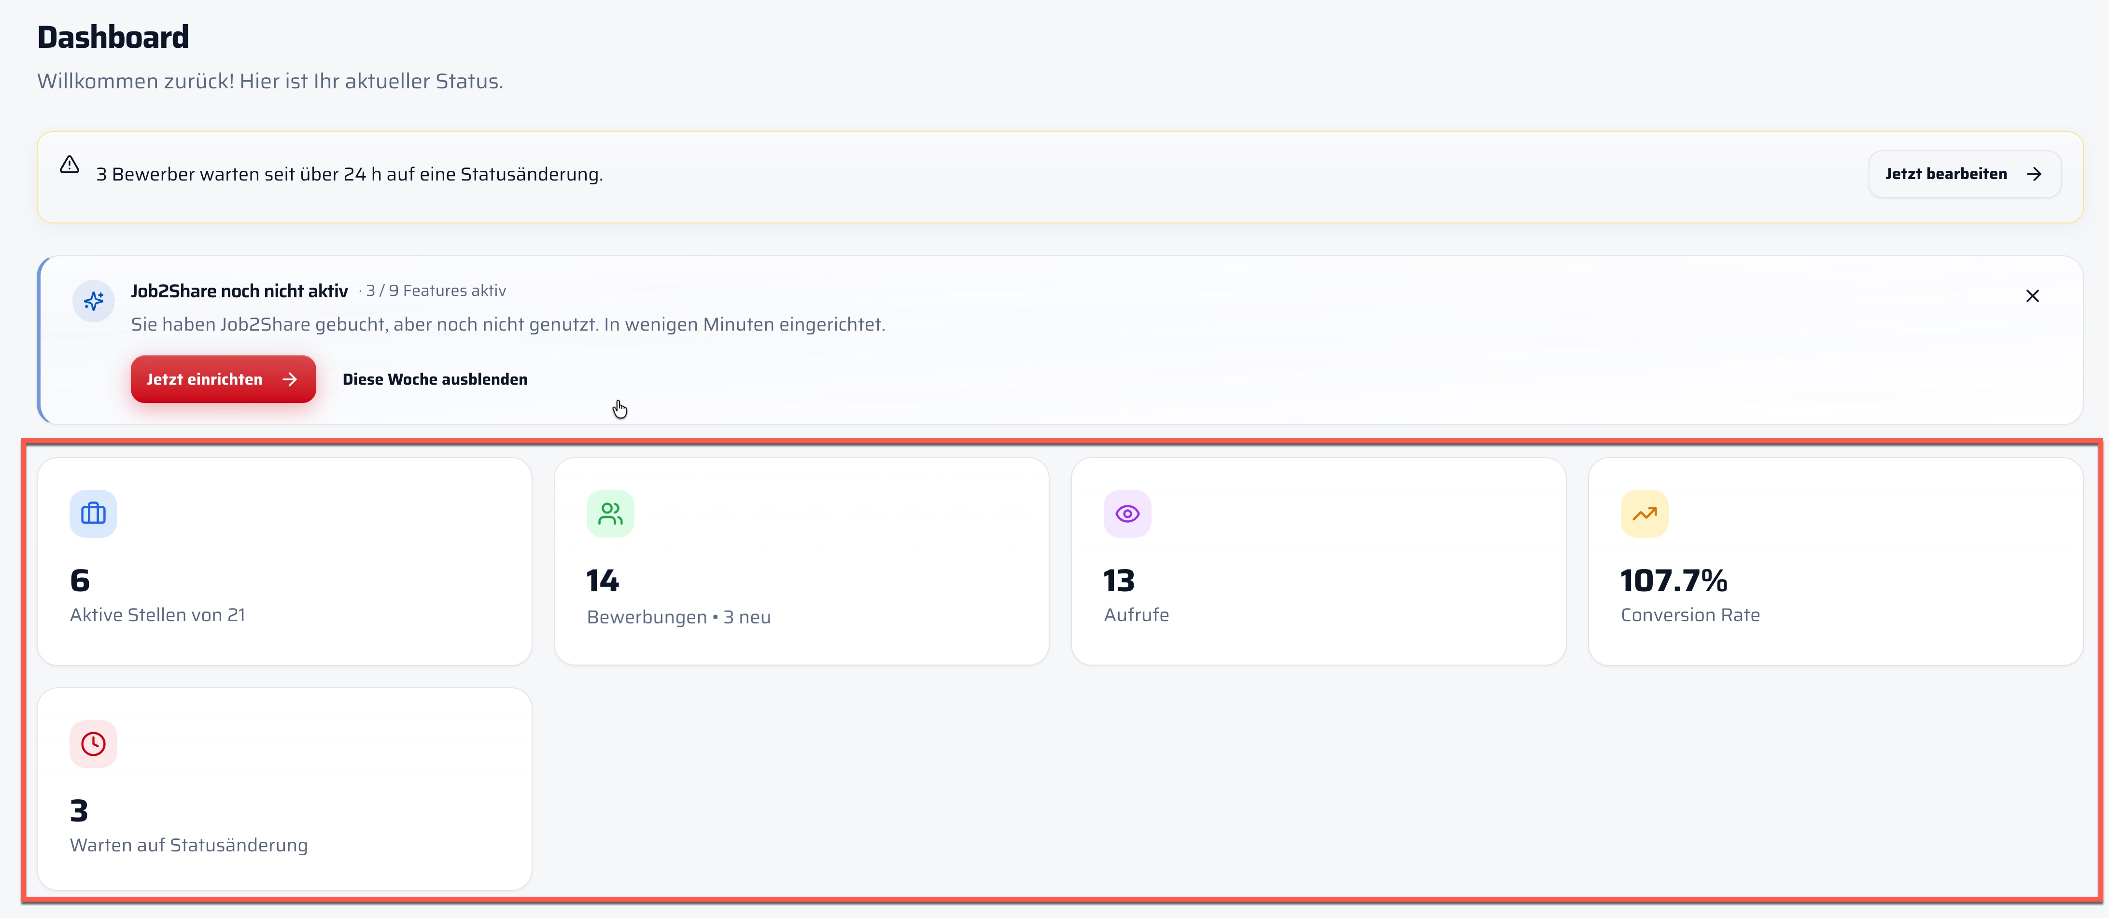Viewport: 2109px width, 918px height.
Task: Click the Job2Share noch nicht aktiv heading
Action: click(239, 291)
